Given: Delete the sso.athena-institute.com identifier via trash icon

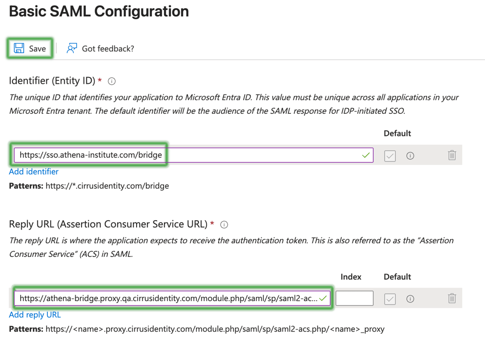Looking at the screenshot, I should pyautogui.click(x=452, y=155).
